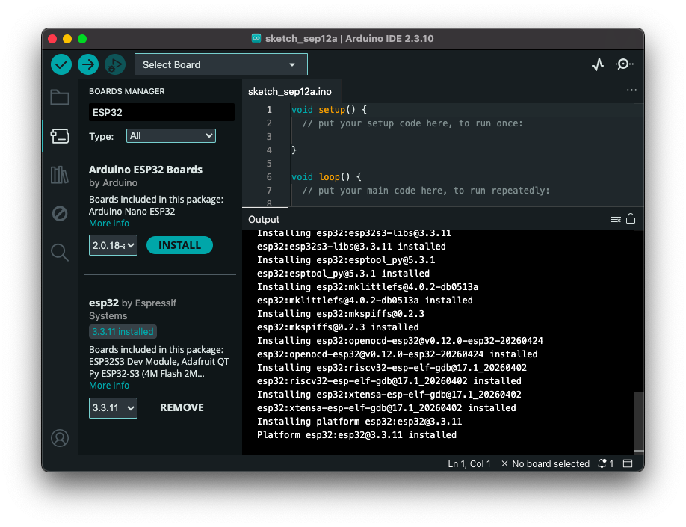Open esp32 Espressif version 3.3.11 dropdown
Screen dimensions: 686x527
click(x=113, y=408)
